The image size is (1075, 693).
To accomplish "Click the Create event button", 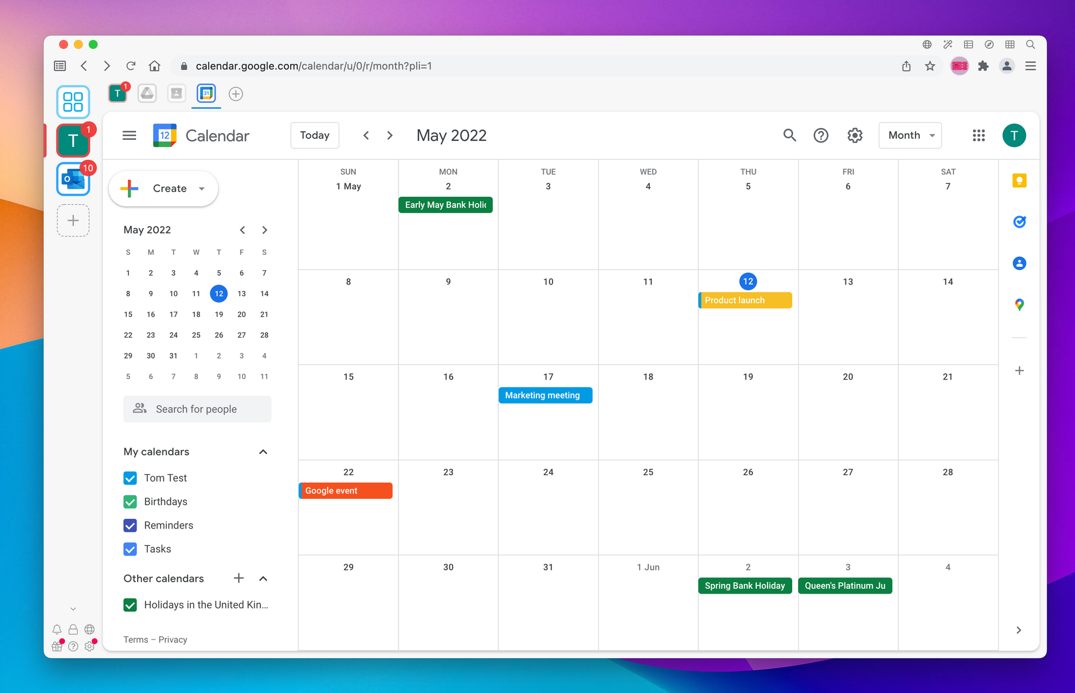I will click(164, 188).
